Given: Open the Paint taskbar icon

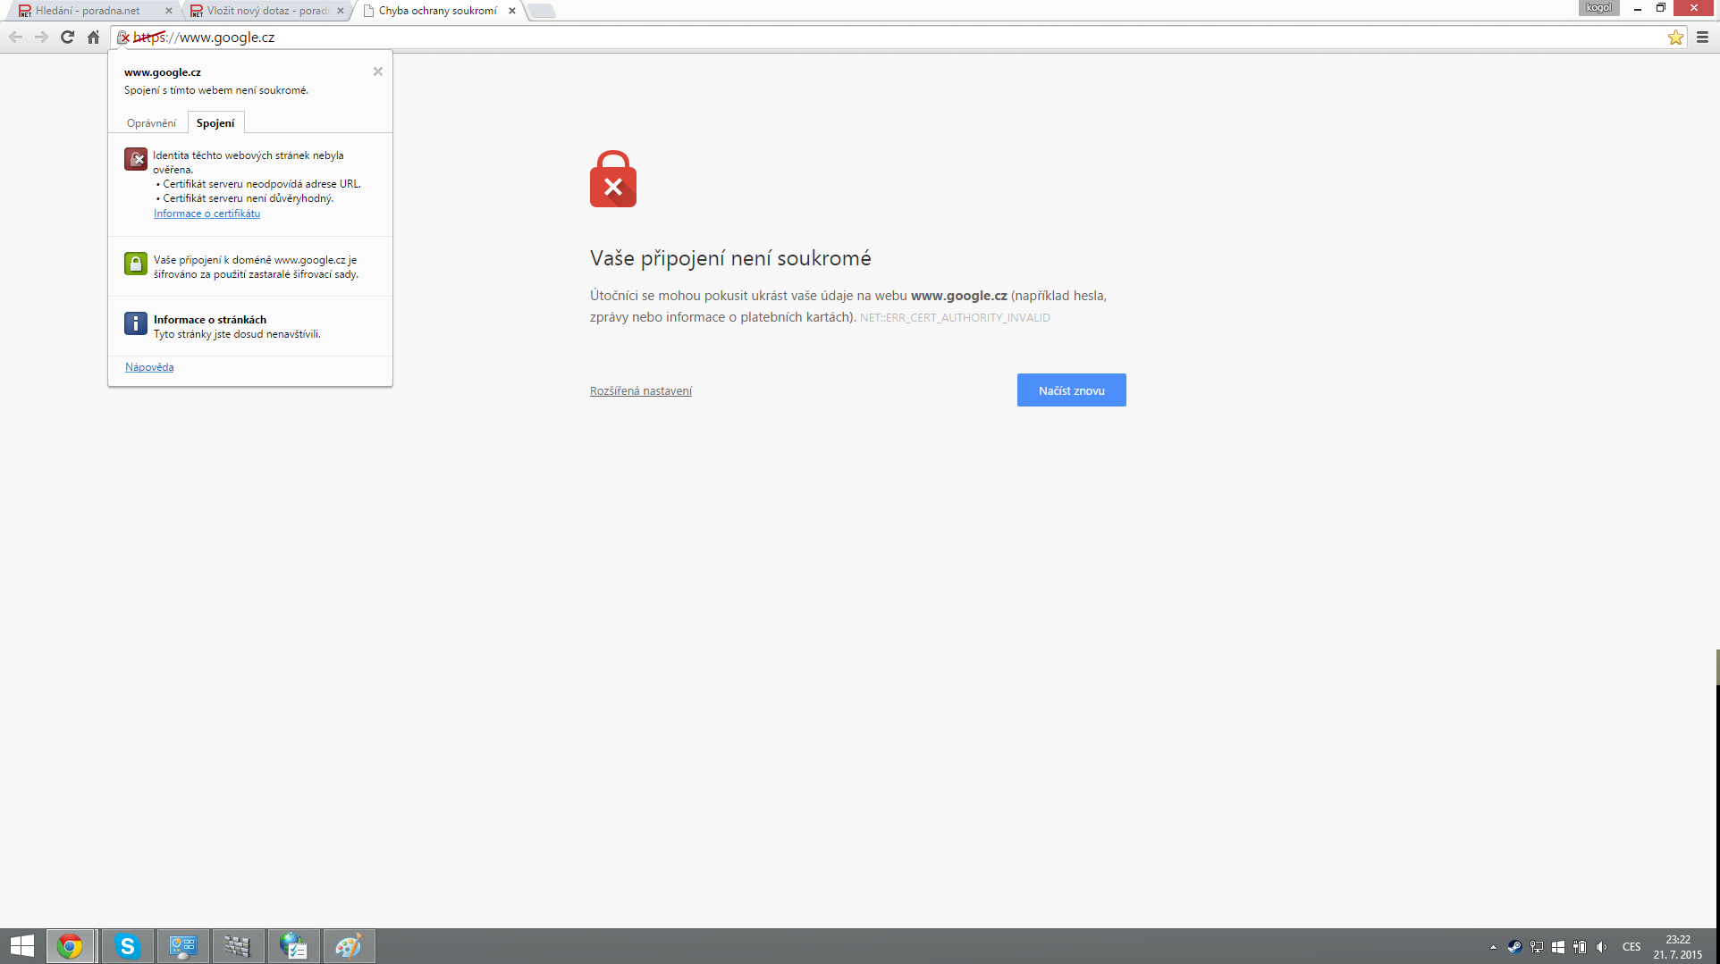Looking at the screenshot, I should 349,946.
